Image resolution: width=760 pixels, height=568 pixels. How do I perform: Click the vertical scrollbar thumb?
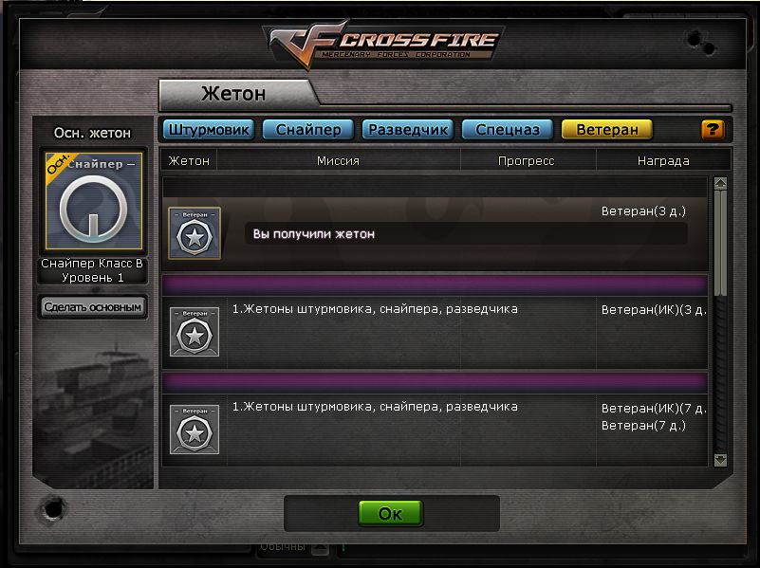point(721,242)
